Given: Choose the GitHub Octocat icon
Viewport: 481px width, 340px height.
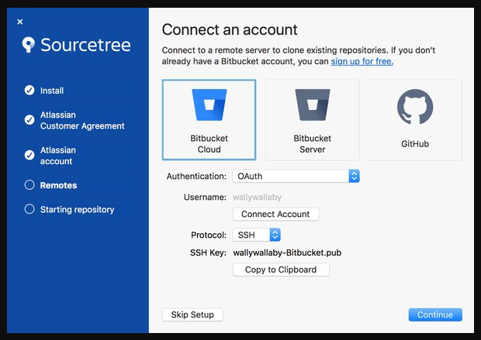Looking at the screenshot, I should (x=415, y=107).
